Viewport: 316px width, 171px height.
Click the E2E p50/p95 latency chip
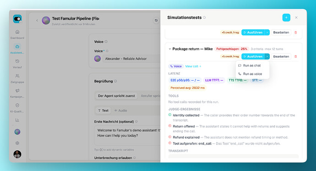click(185, 80)
